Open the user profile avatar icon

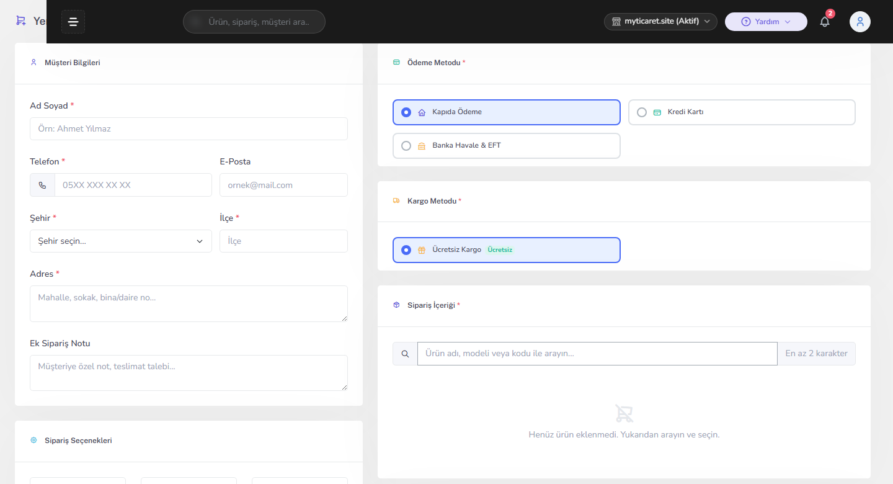tap(860, 22)
